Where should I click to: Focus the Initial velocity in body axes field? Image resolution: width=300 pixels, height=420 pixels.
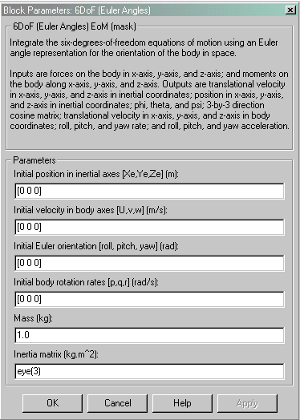(149, 227)
